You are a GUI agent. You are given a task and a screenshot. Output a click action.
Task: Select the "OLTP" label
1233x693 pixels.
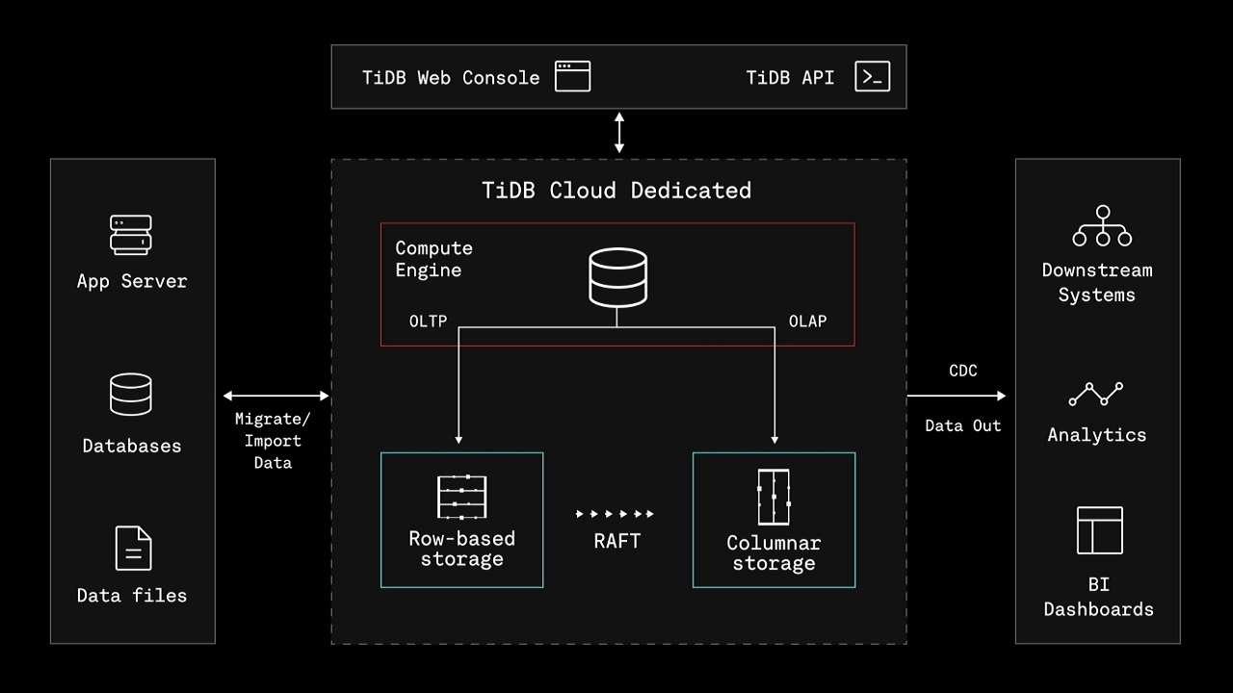pyautogui.click(x=429, y=321)
